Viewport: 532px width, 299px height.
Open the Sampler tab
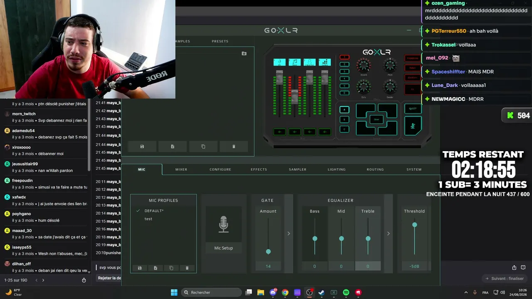[298, 169]
